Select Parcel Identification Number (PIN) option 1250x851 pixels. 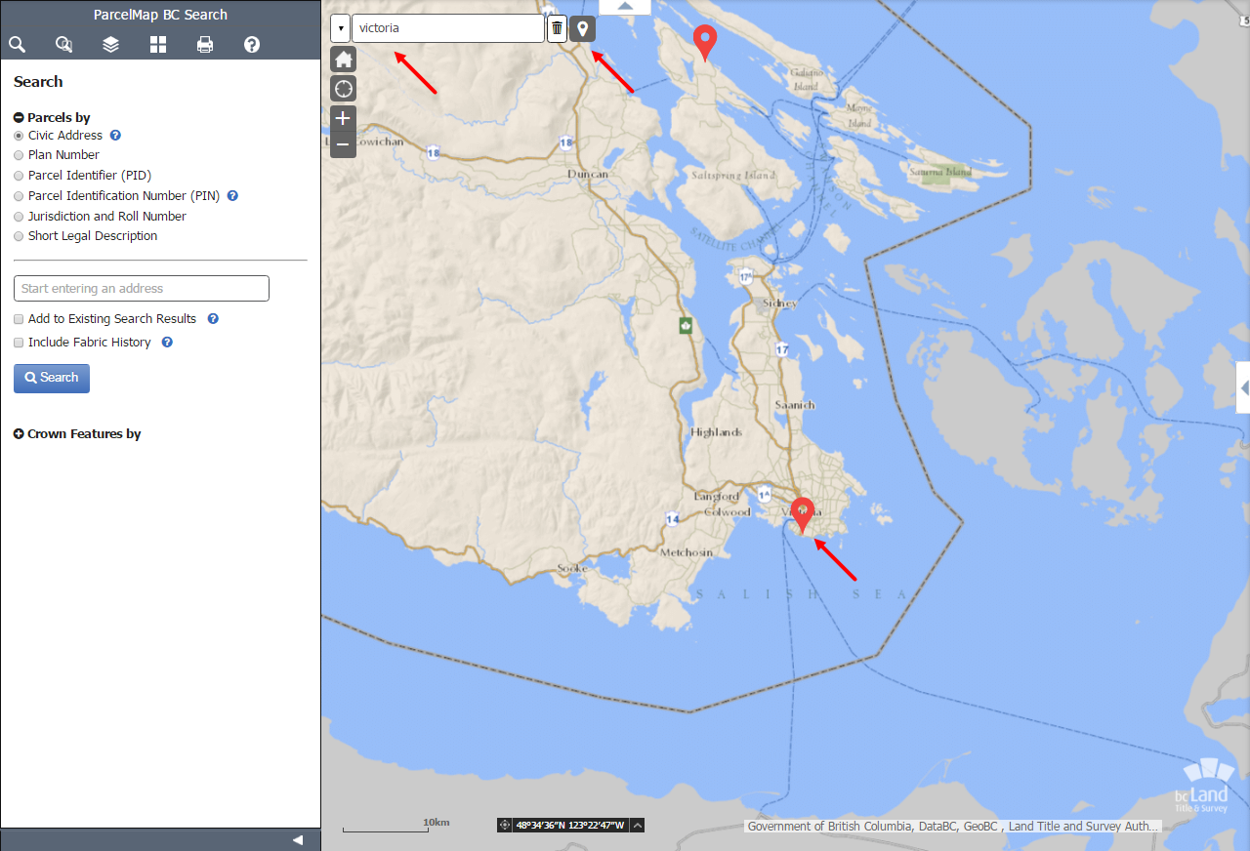(x=19, y=196)
